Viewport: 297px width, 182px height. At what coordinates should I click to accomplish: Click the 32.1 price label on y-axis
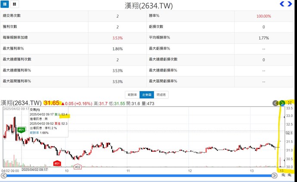click(289, 133)
